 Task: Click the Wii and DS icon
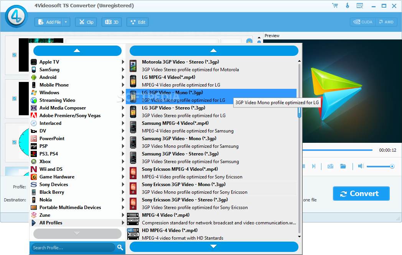point(34,169)
